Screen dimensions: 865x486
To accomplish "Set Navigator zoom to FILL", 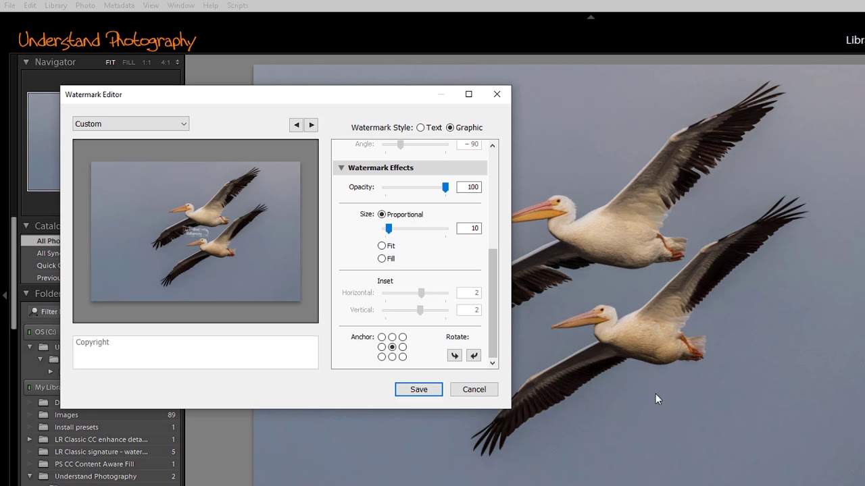I will pyautogui.click(x=128, y=63).
